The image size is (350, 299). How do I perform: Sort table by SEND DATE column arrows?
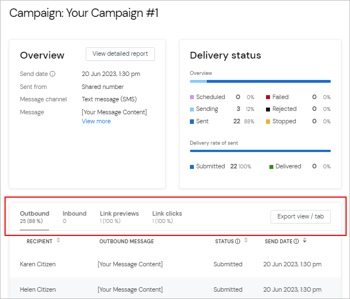point(304,240)
